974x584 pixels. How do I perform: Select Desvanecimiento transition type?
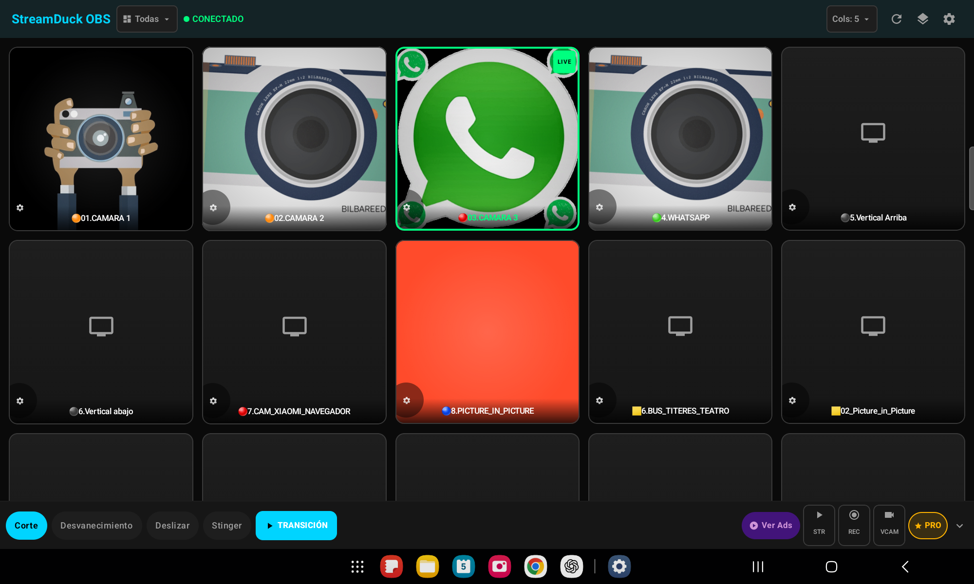96,526
